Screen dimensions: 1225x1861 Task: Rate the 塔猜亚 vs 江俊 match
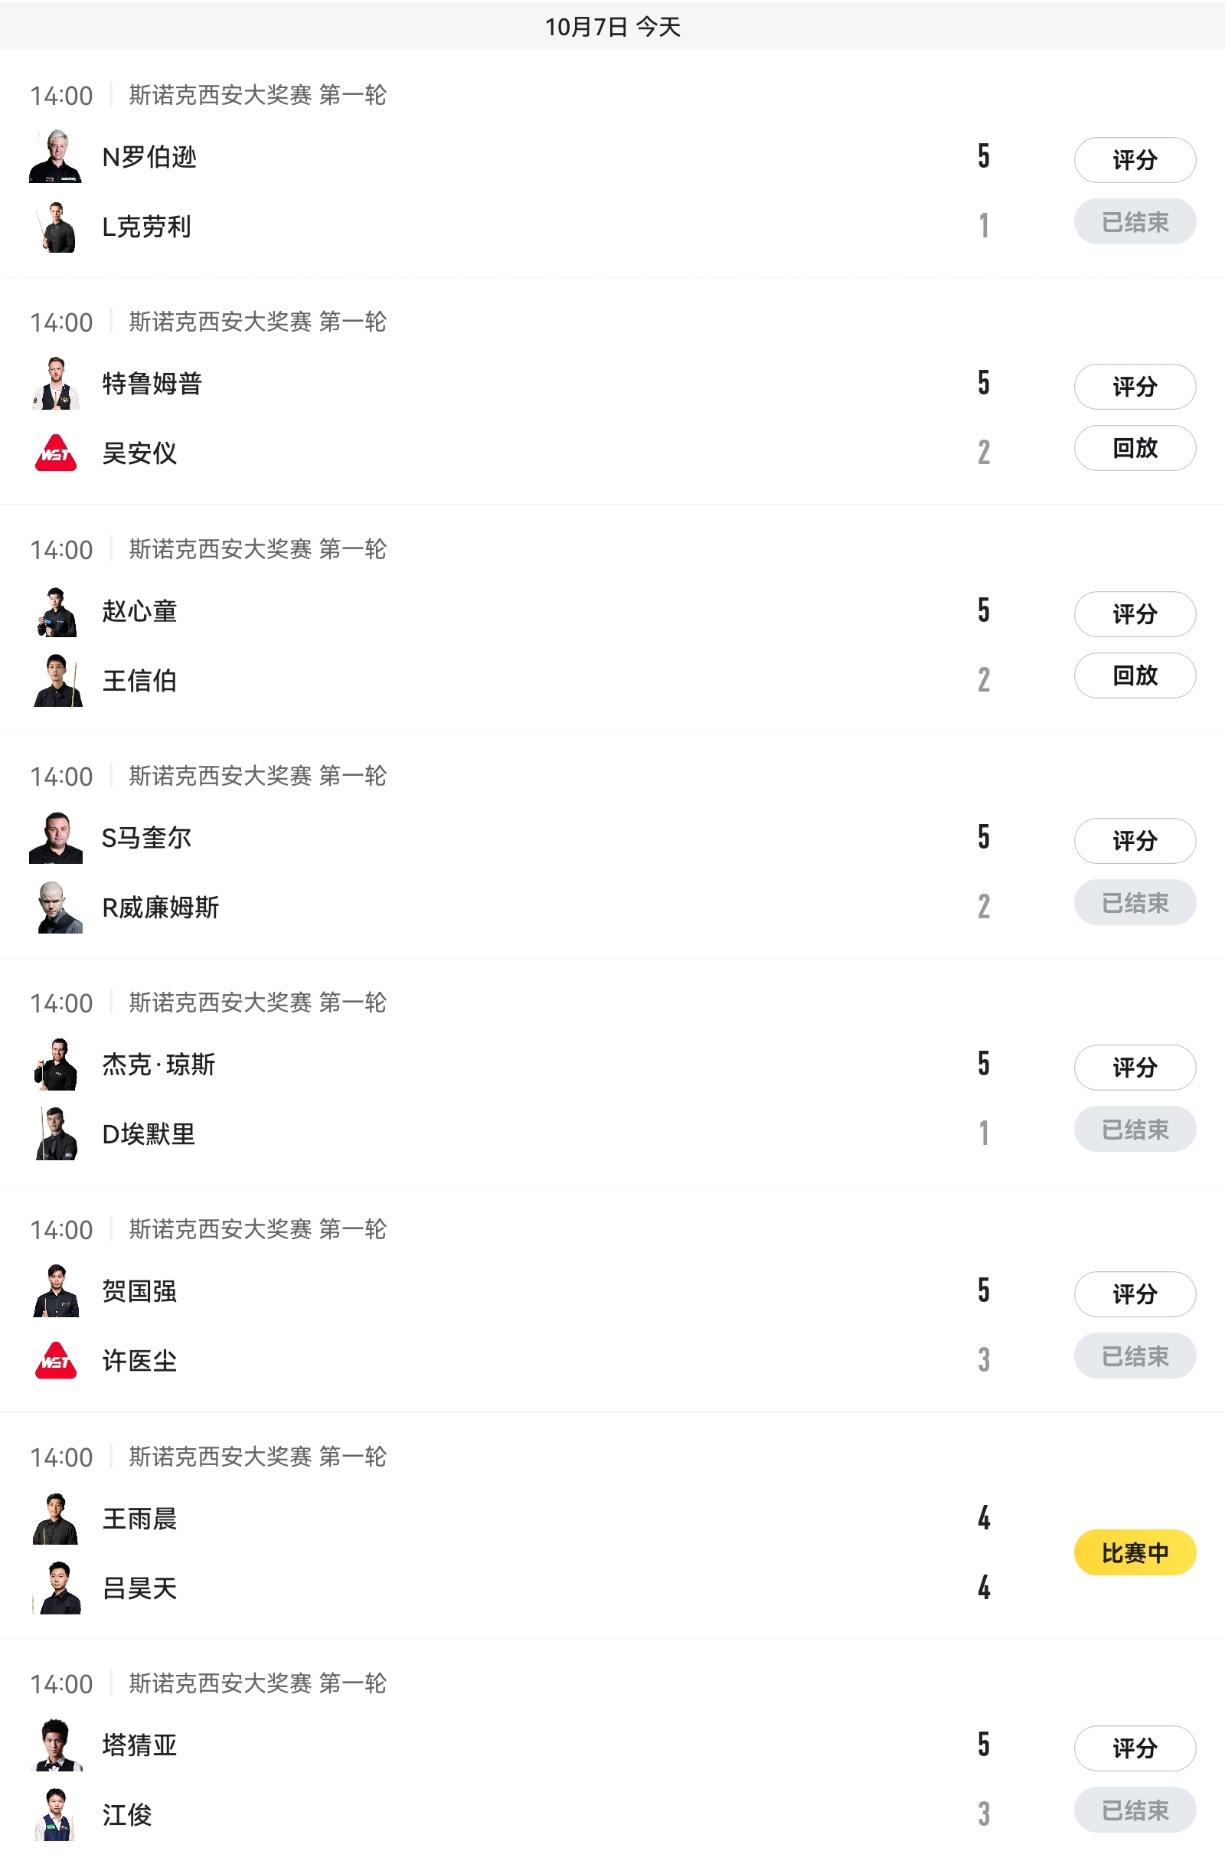pos(1135,1748)
